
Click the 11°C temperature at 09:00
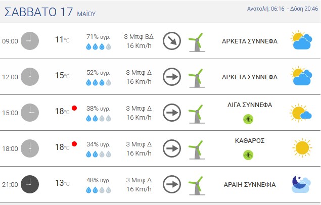pos(62,40)
